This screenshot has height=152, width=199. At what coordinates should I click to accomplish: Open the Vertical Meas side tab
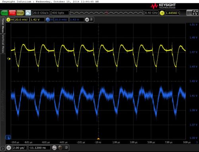pyautogui.click(x=3, y=44)
